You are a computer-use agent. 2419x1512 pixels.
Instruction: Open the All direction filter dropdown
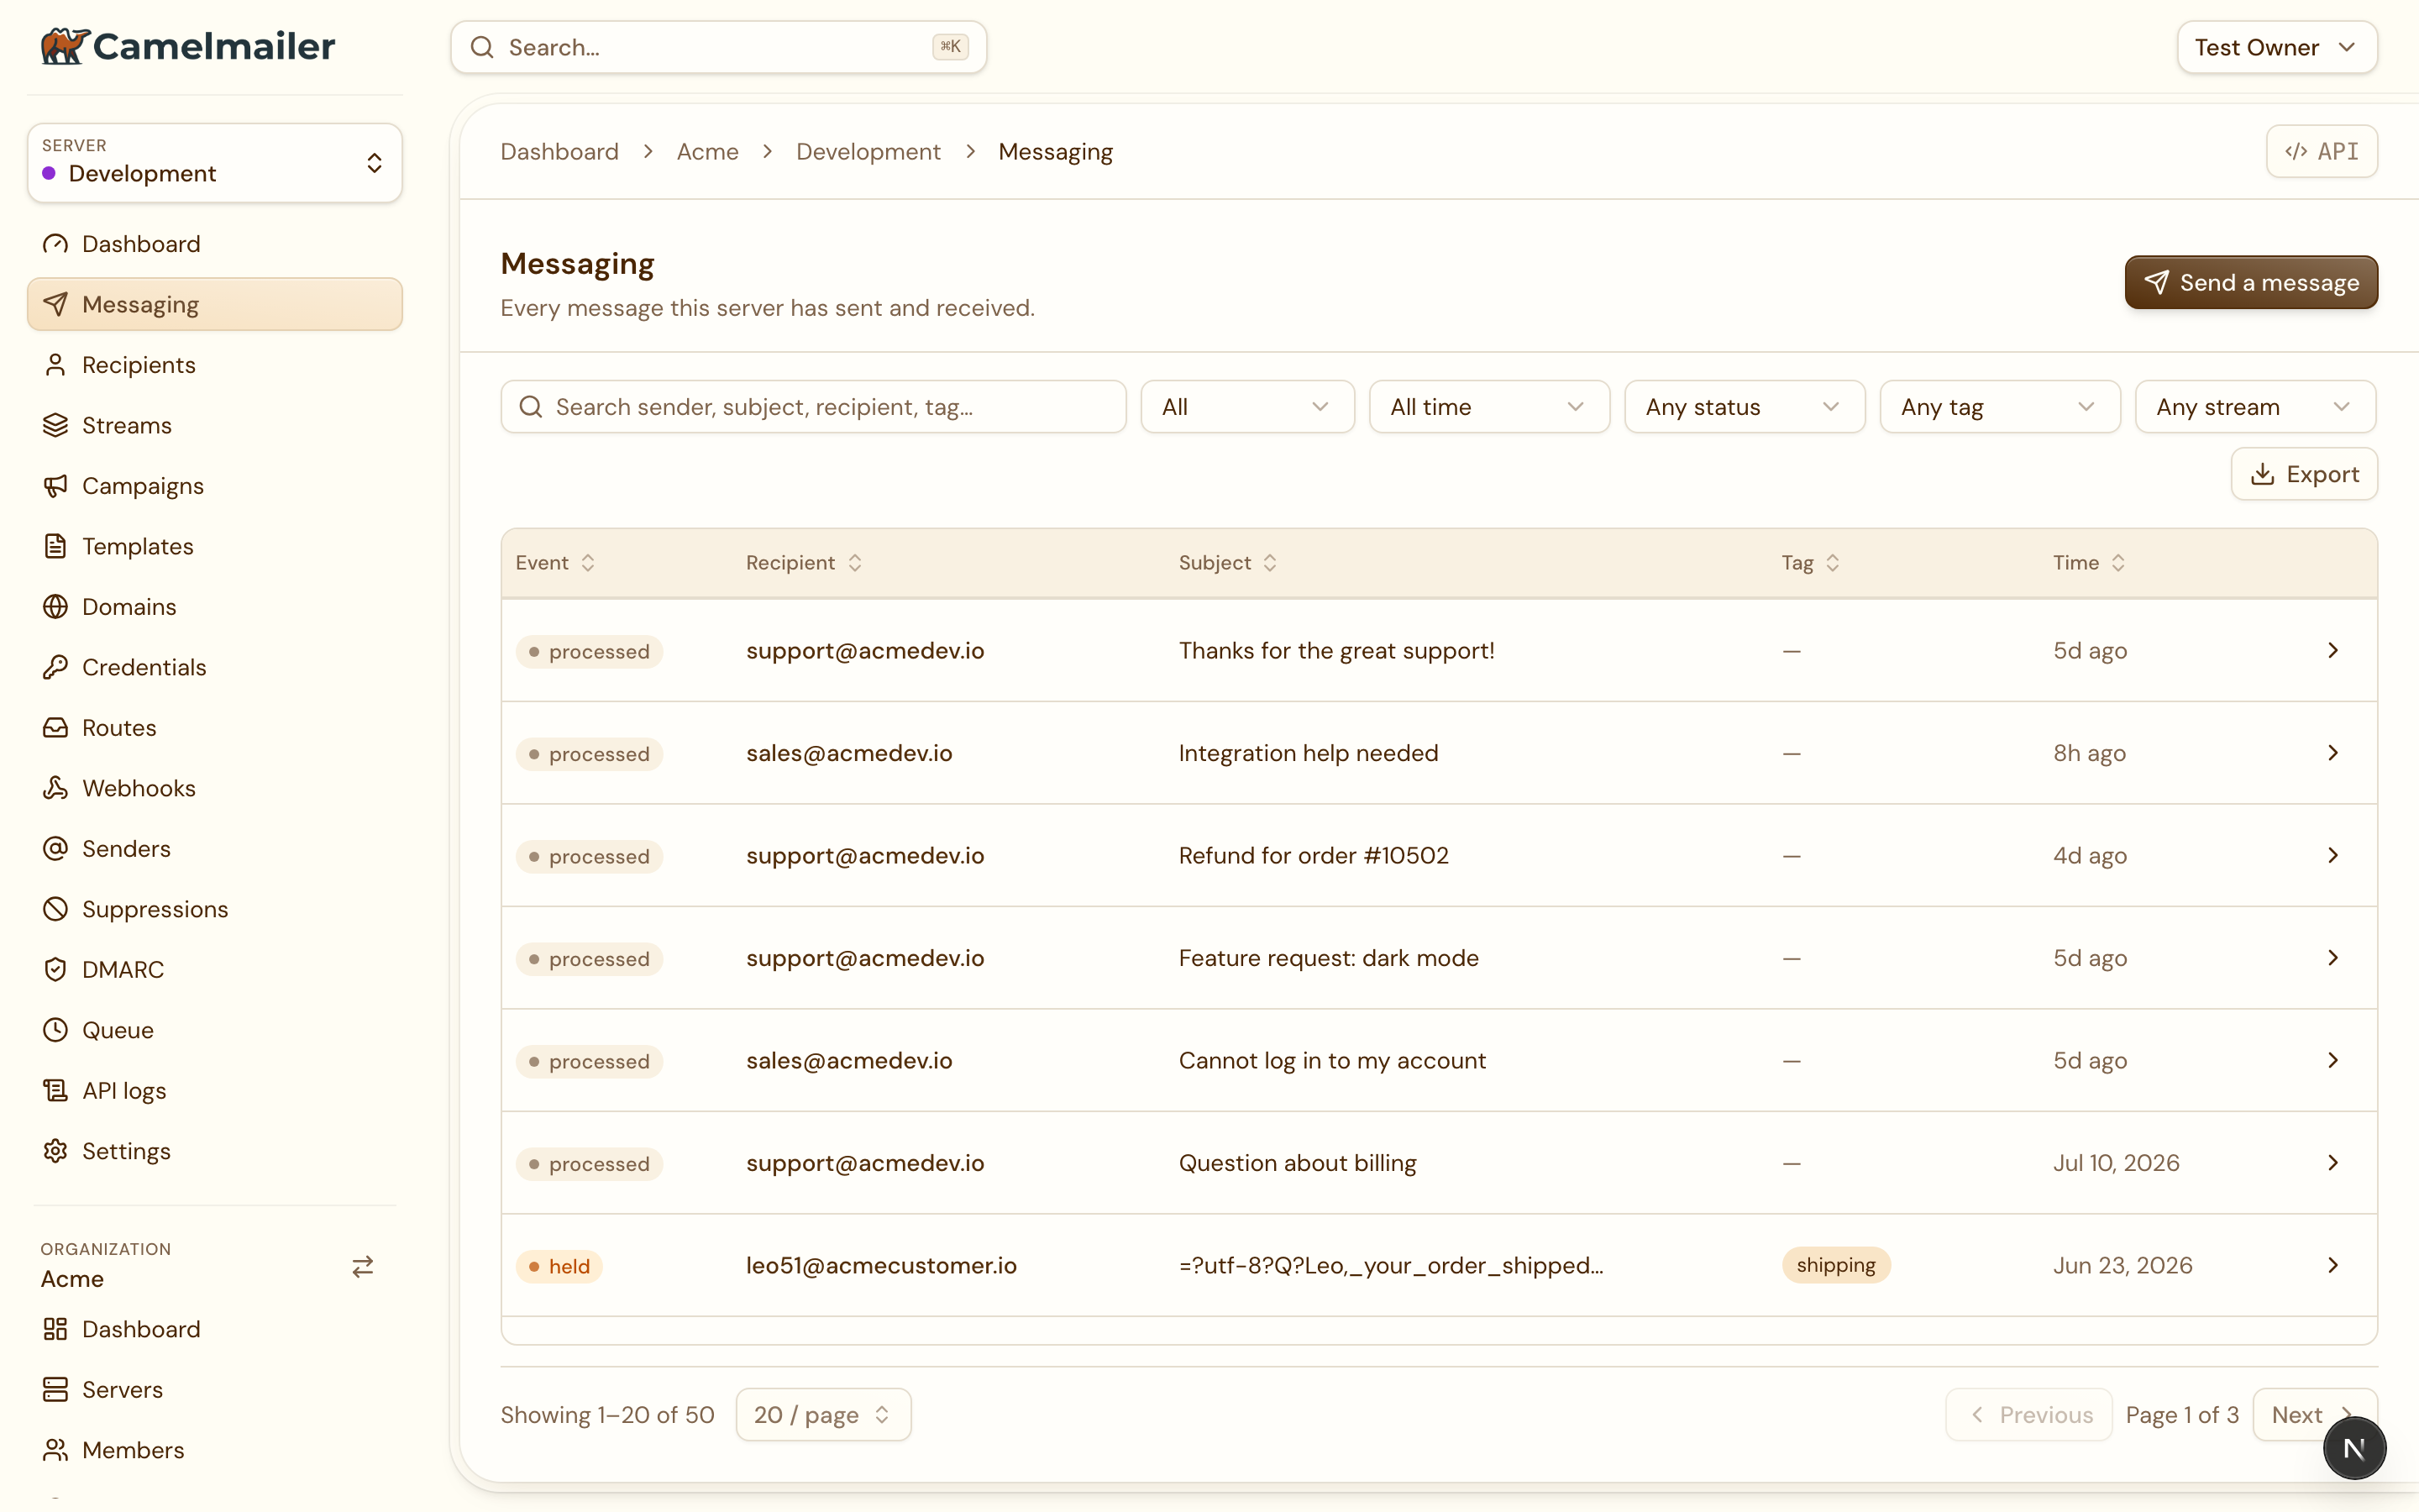click(1247, 407)
